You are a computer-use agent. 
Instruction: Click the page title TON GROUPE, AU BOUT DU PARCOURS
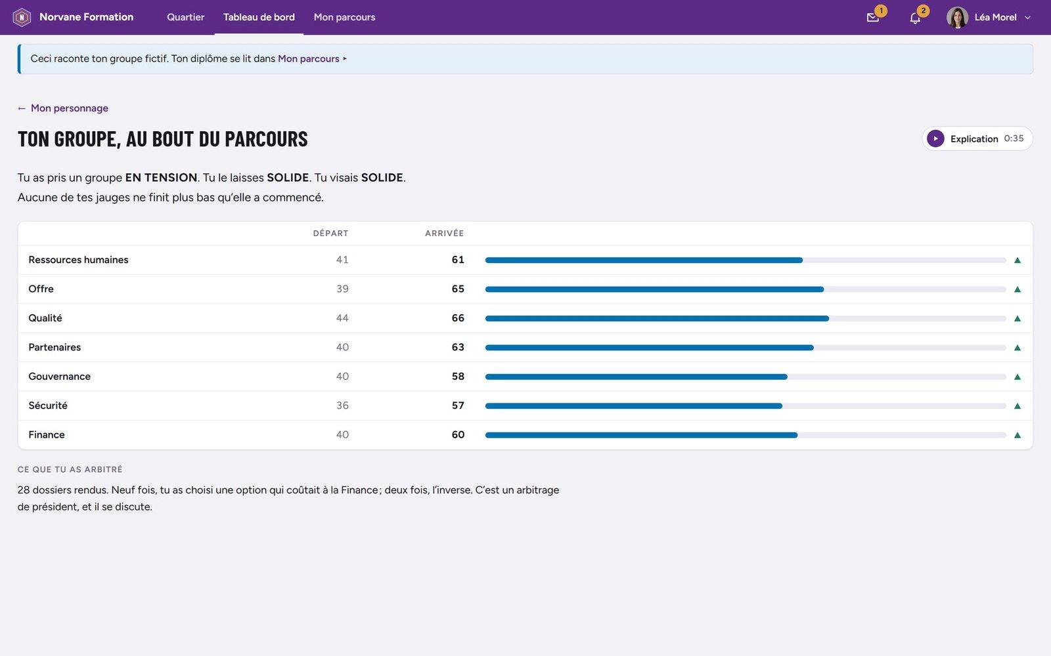pyautogui.click(x=162, y=139)
